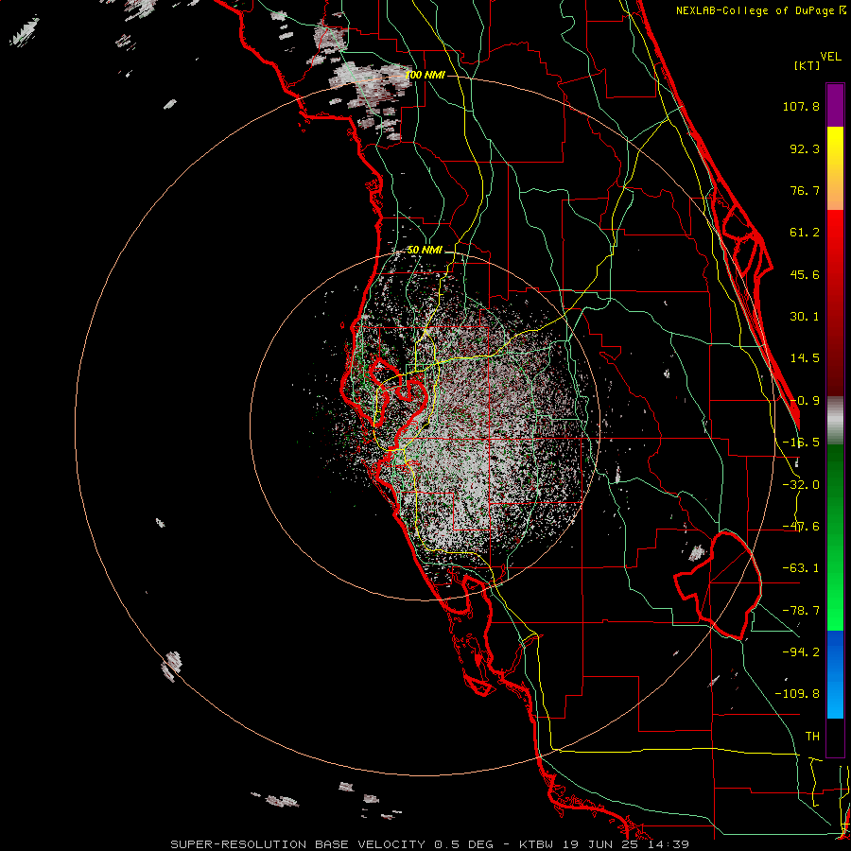Click the -94.2 value on velocity scale
The width and height of the screenshot is (851, 851).
coord(801,651)
